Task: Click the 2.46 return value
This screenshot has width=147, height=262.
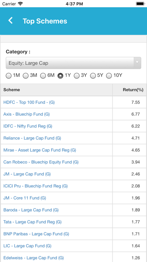Action: [136, 174]
